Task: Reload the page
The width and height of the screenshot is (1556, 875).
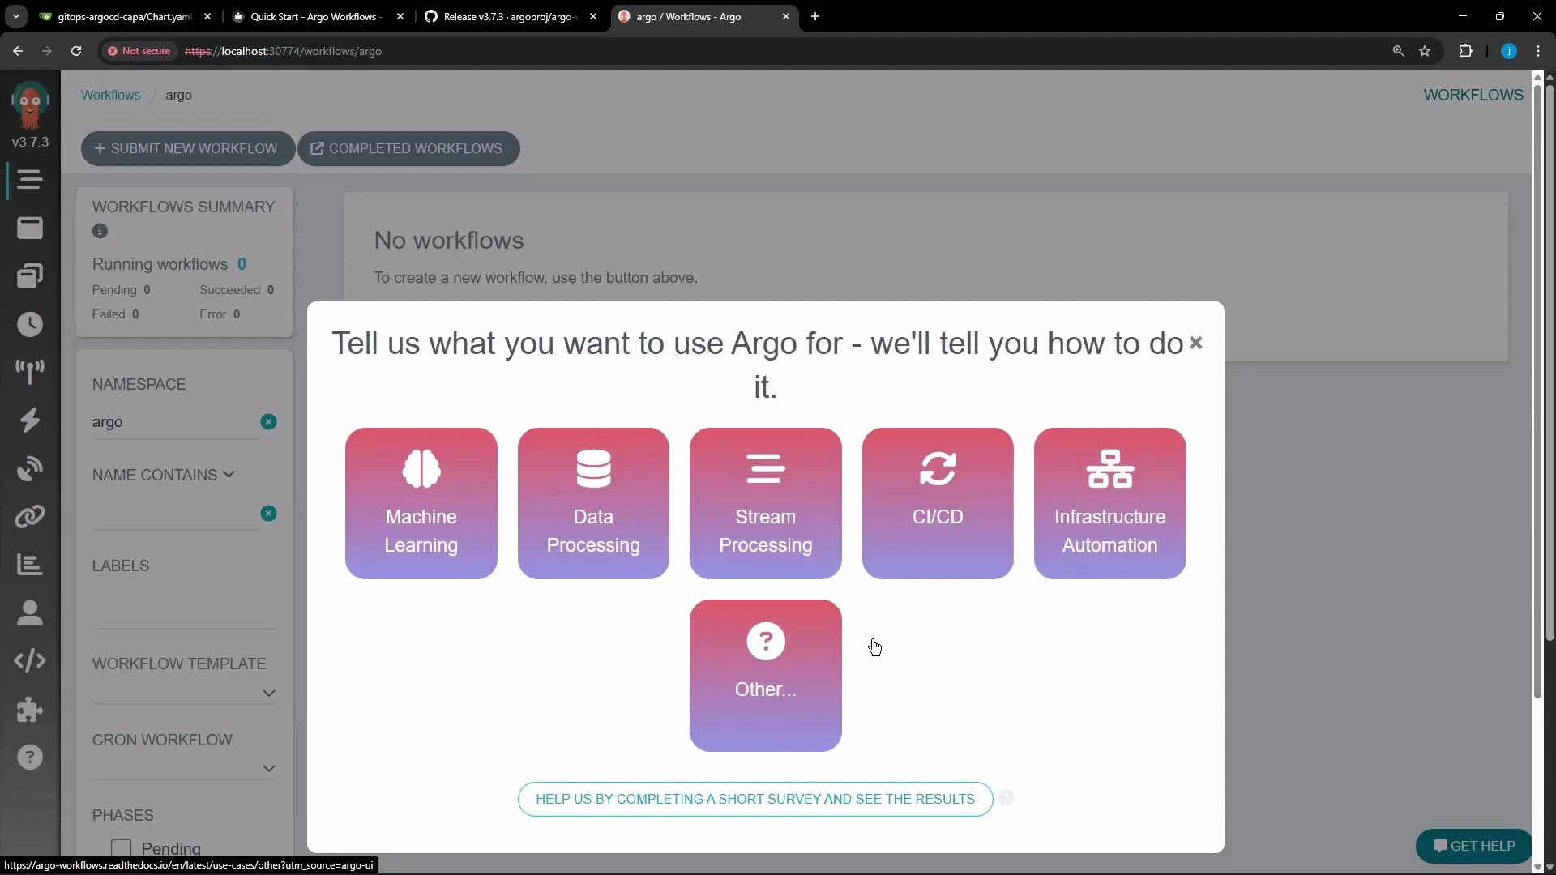Action: pos(76,51)
